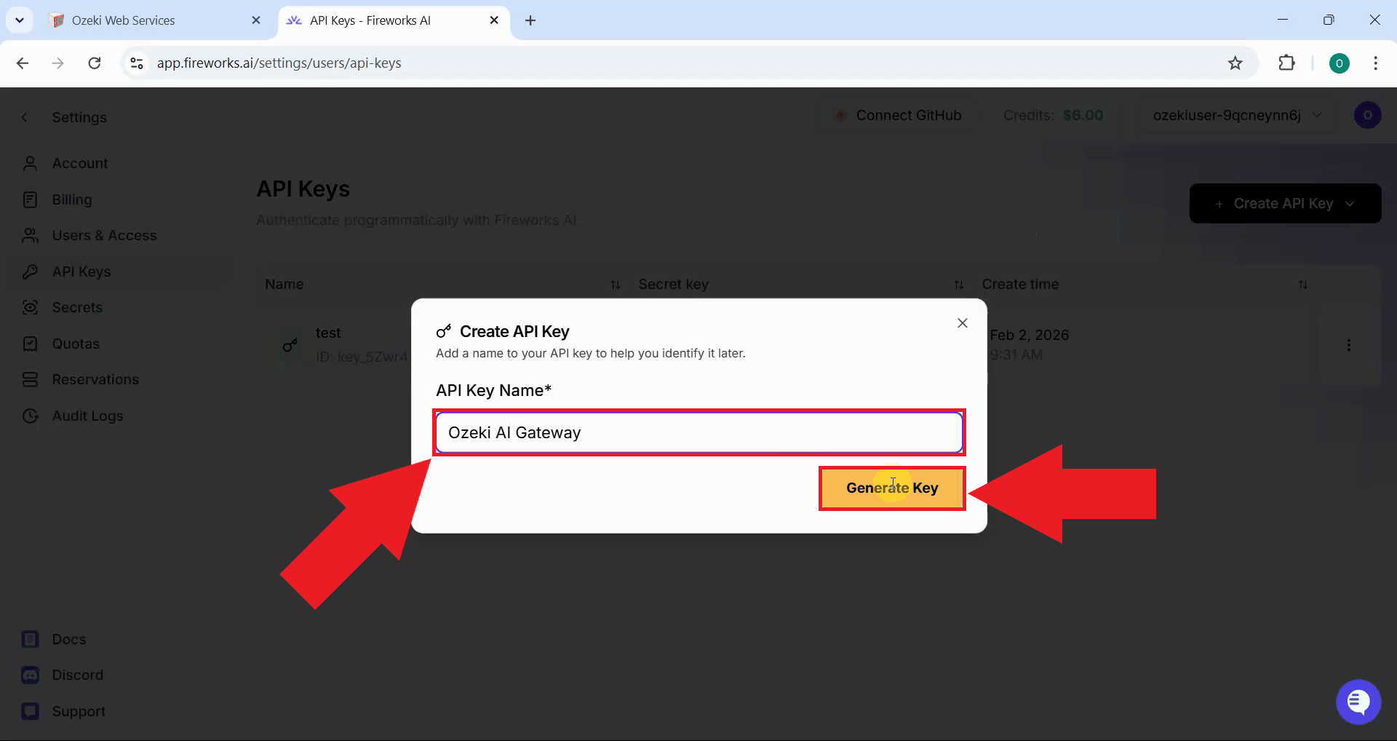Select the API Keys - Fireworks AI tab

(371, 20)
